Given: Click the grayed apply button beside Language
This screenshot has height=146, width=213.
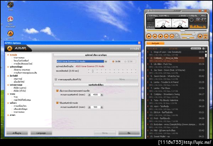Looking at the screenshot, I should coord(105,133).
